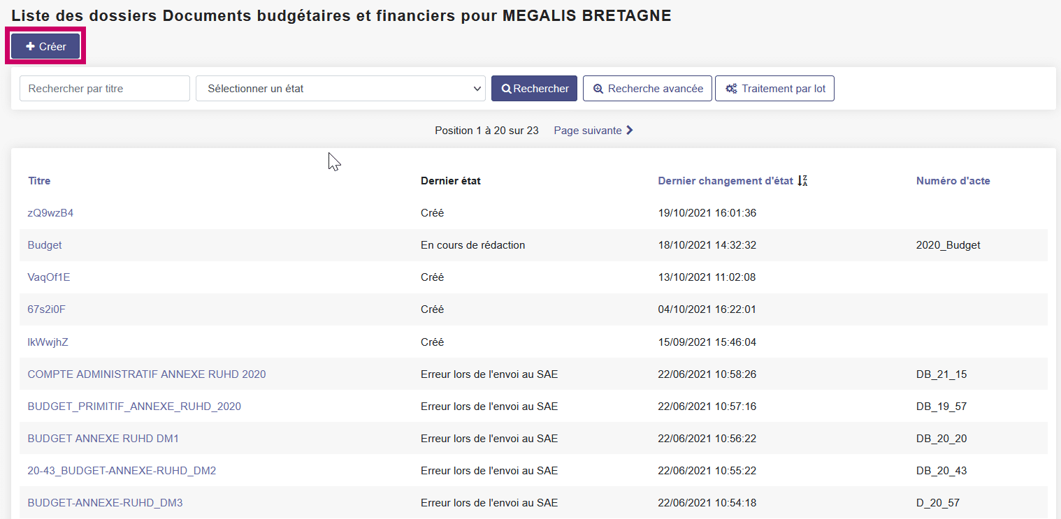Click the Créer button
The width and height of the screenshot is (1061, 519).
point(45,46)
